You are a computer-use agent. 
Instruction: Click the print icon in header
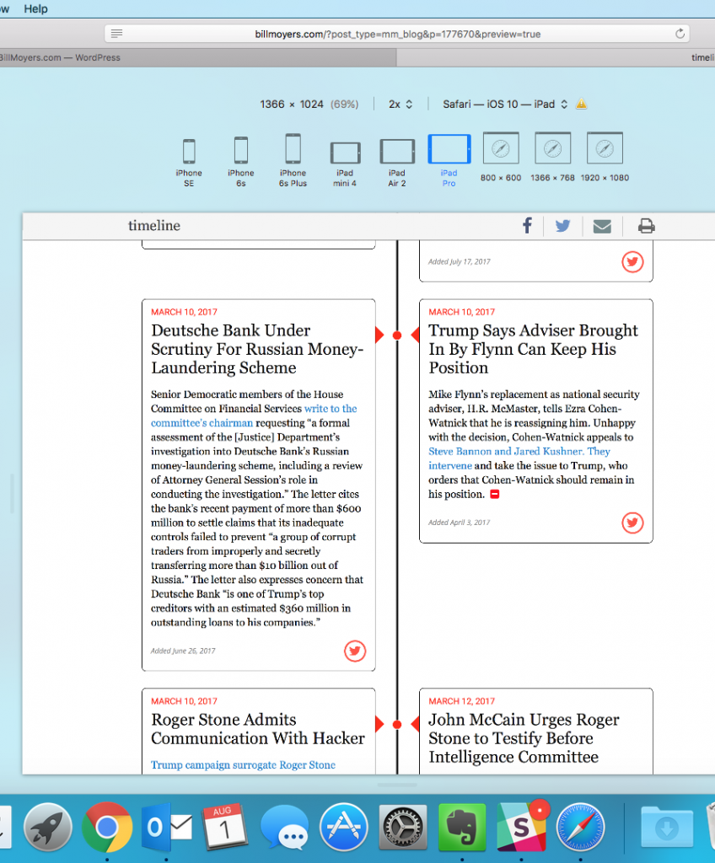click(646, 226)
